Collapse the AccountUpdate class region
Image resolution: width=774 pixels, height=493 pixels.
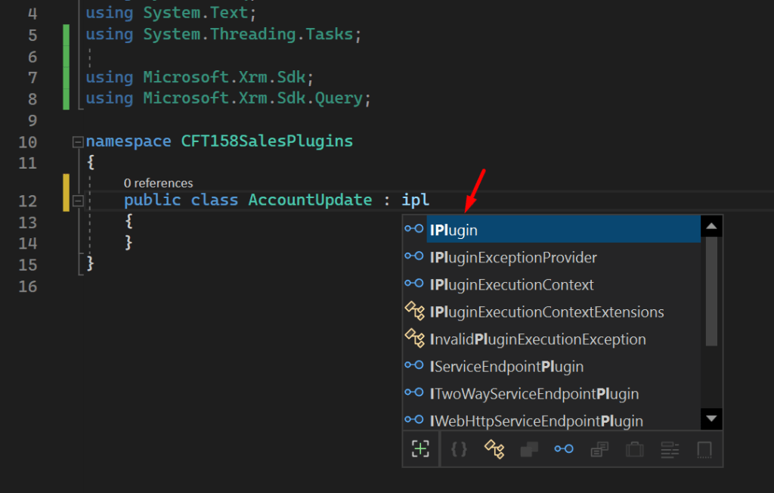pos(79,200)
